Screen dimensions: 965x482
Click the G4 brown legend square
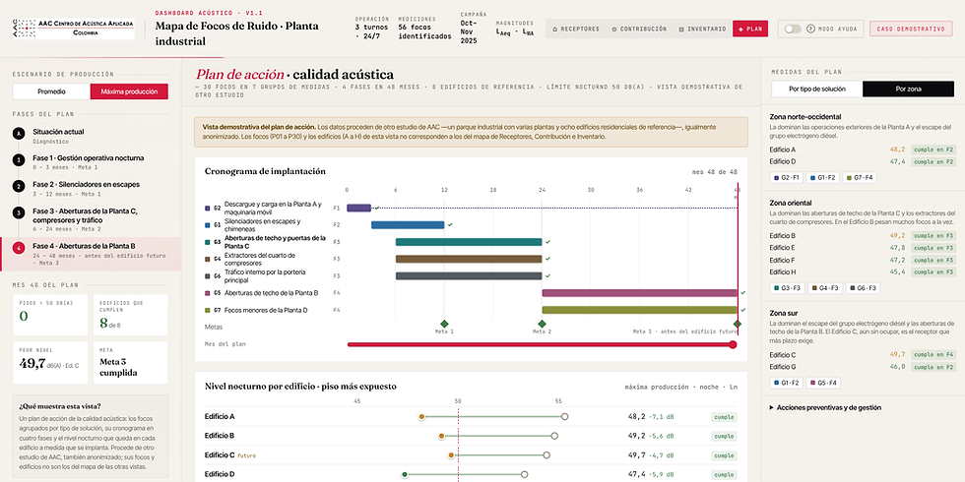pos(208,259)
